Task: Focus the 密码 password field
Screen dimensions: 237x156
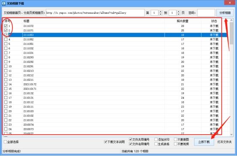Action: [206, 13]
